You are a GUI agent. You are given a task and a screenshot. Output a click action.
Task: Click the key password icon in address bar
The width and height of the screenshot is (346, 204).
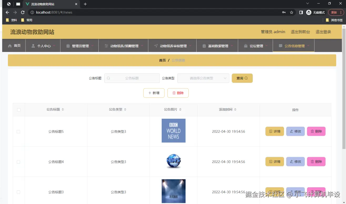pos(284,12)
